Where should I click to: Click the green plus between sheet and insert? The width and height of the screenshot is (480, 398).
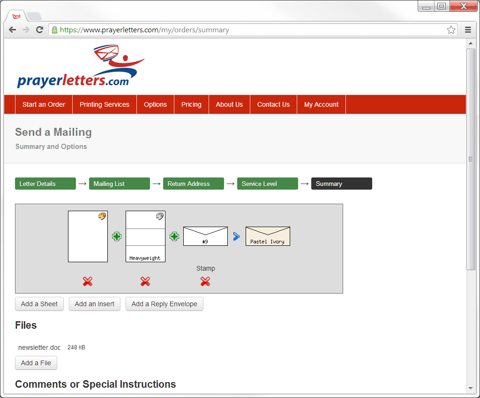[117, 236]
